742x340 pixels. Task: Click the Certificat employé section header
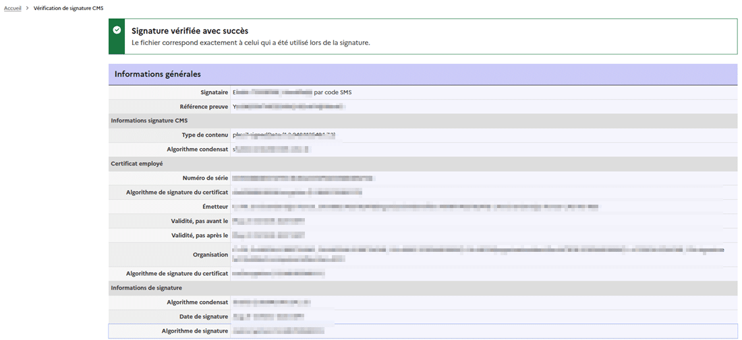tap(136, 164)
